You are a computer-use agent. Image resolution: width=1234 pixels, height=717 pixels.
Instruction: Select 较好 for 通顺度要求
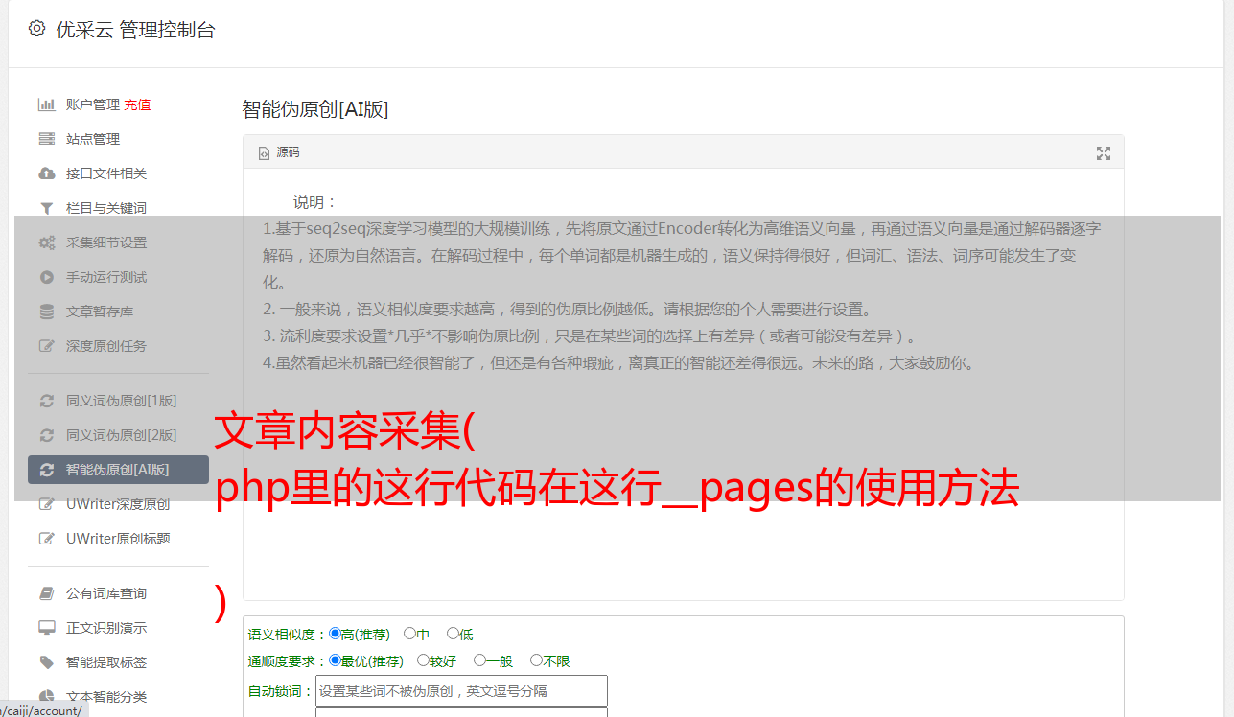coord(423,660)
